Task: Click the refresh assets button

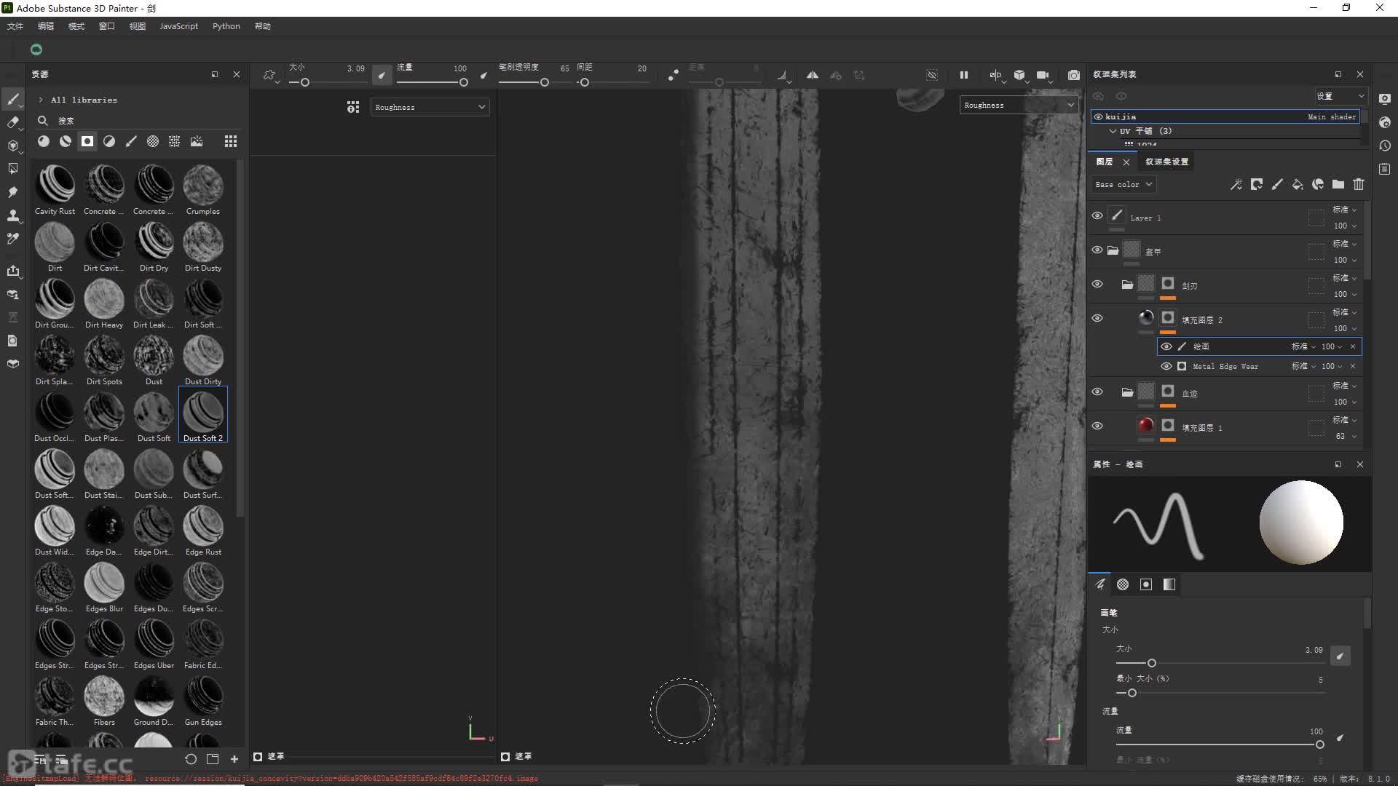Action: tap(191, 759)
